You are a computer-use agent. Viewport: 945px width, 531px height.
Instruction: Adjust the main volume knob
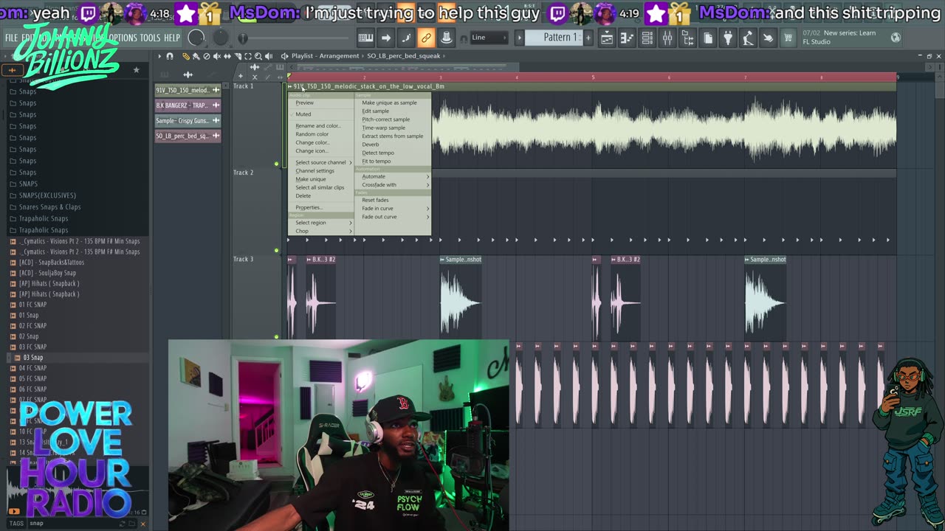[x=196, y=38]
